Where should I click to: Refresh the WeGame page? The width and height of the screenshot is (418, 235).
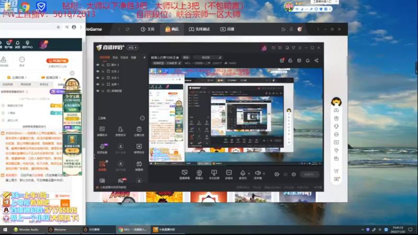pyautogui.click(x=127, y=29)
